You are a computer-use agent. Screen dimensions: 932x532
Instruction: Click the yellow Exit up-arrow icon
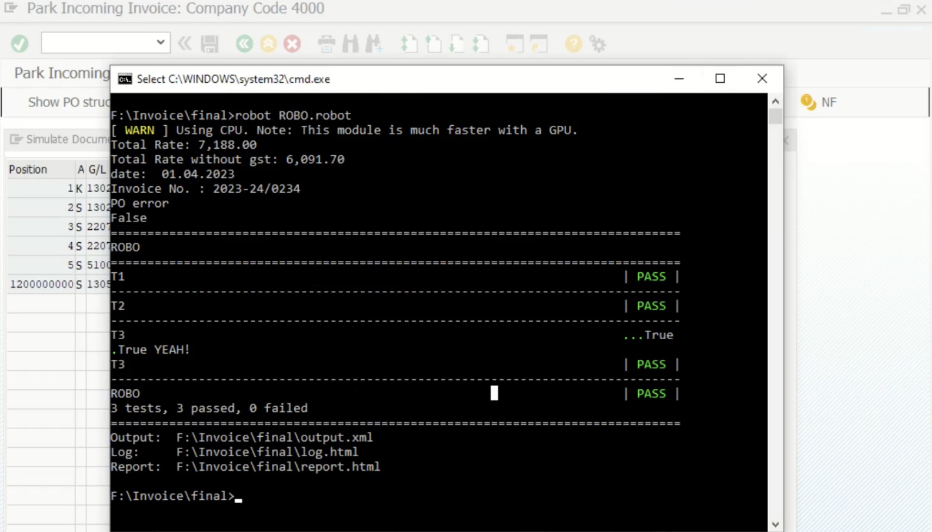268,44
